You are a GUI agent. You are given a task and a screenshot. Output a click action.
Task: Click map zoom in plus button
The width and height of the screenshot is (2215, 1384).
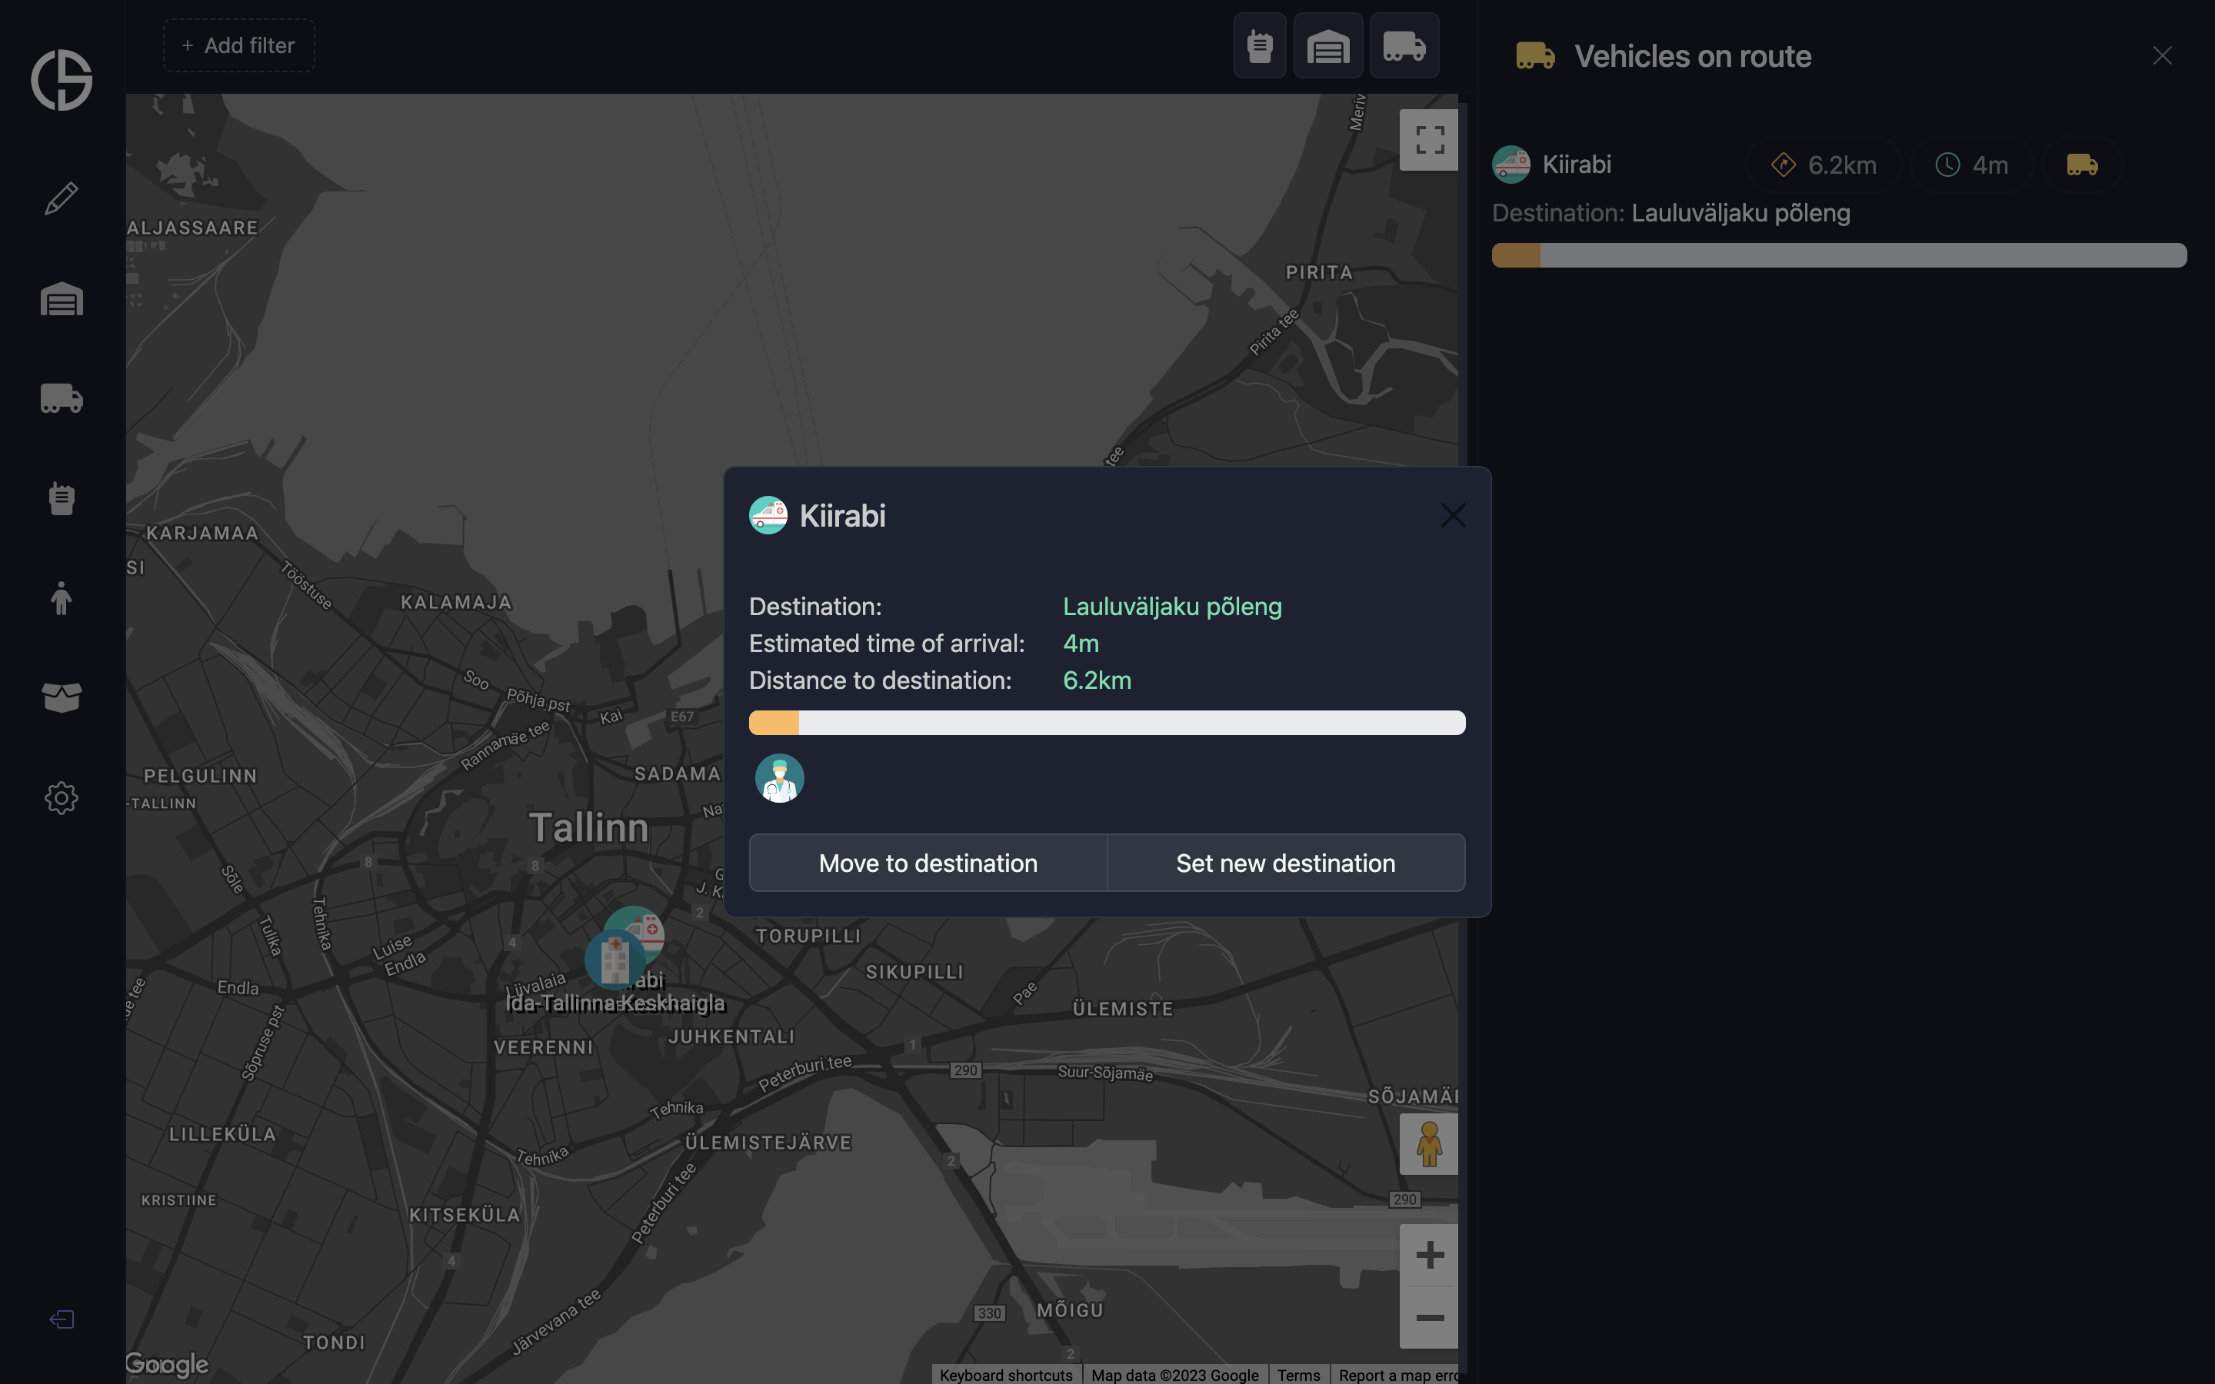click(1429, 1255)
